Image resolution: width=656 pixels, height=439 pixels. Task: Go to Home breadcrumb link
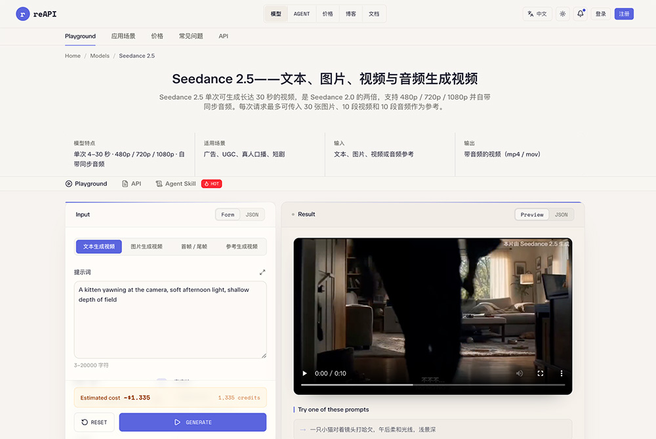tap(72, 56)
